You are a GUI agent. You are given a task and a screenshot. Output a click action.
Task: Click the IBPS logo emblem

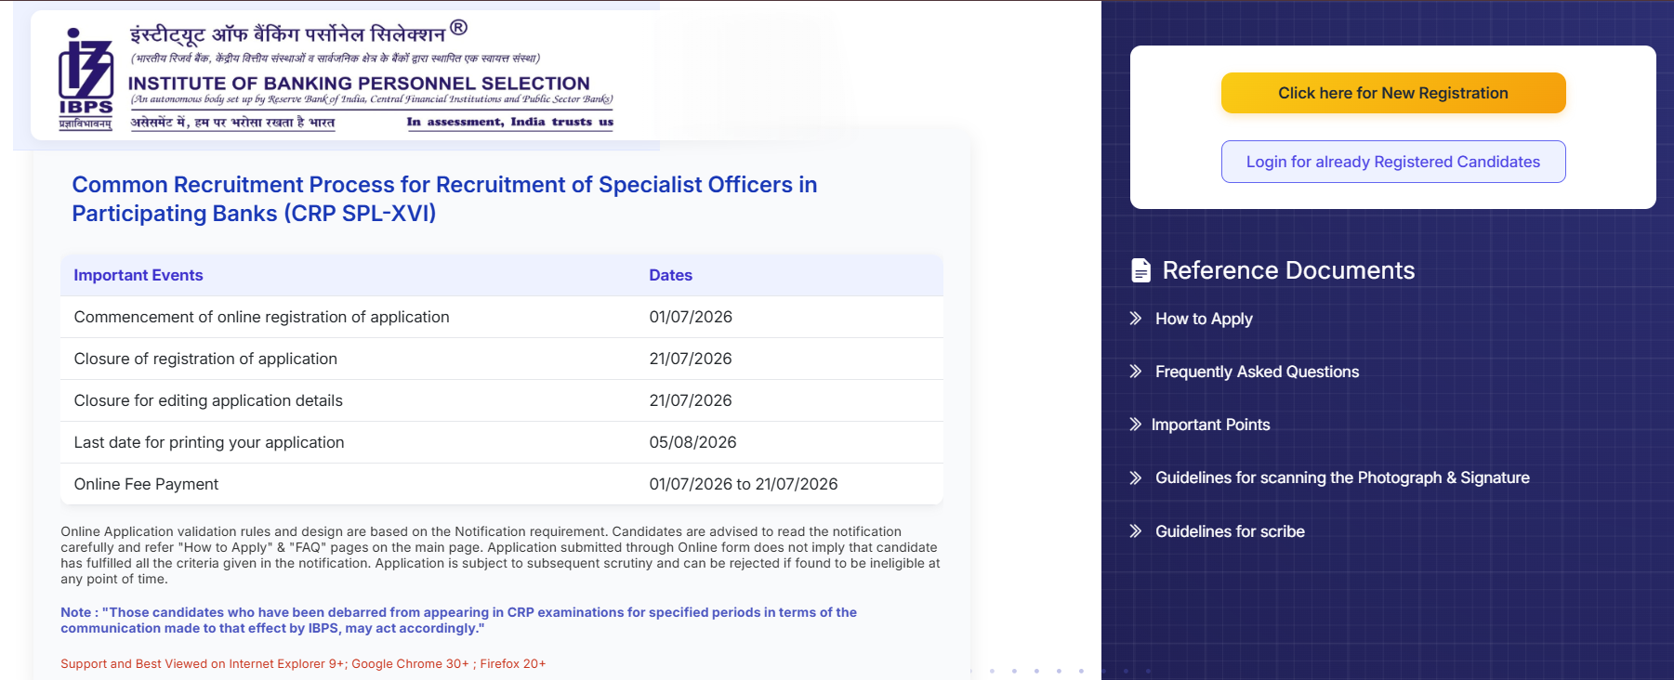point(86,78)
